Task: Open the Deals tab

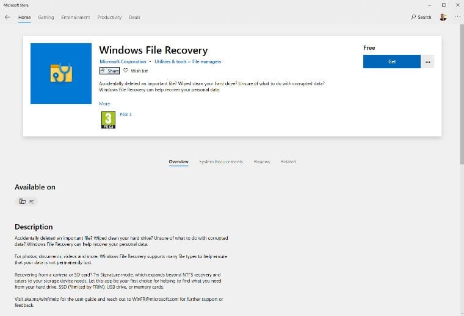Action: pyautogui.click(x=134, y=17)
